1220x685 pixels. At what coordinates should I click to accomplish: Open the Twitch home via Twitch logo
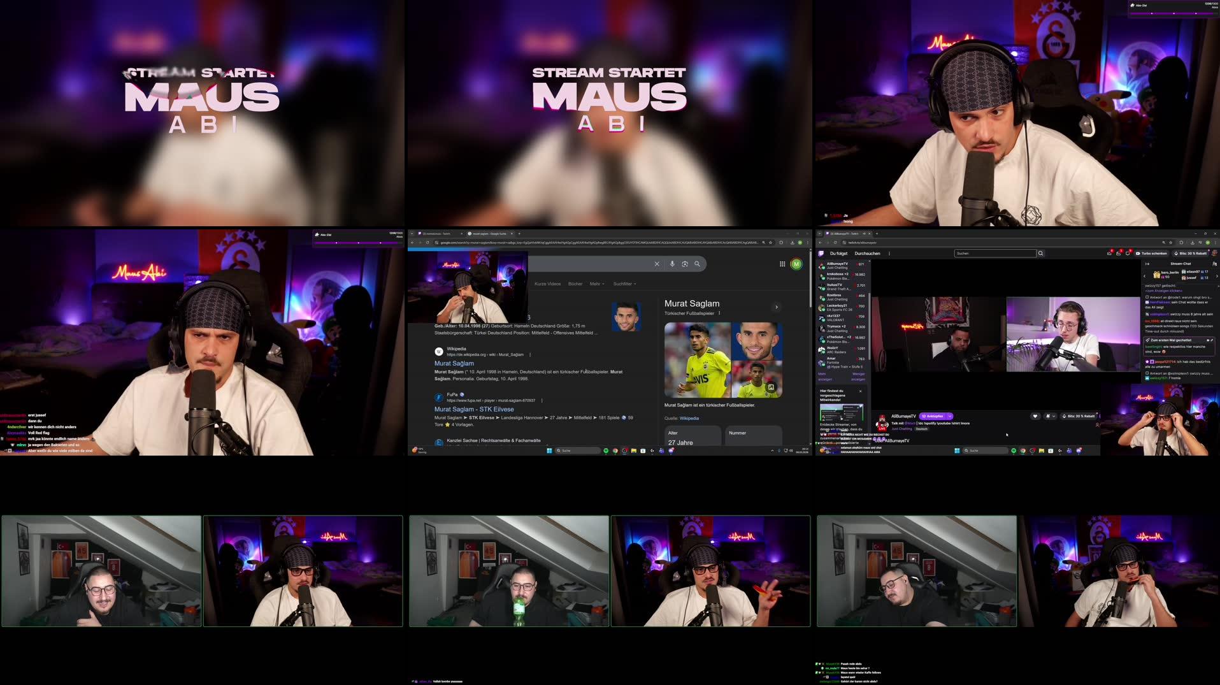pyautogui.click(x=822, y=253)
